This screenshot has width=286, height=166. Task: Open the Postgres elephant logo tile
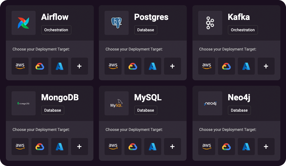click(x=116, y=23)
